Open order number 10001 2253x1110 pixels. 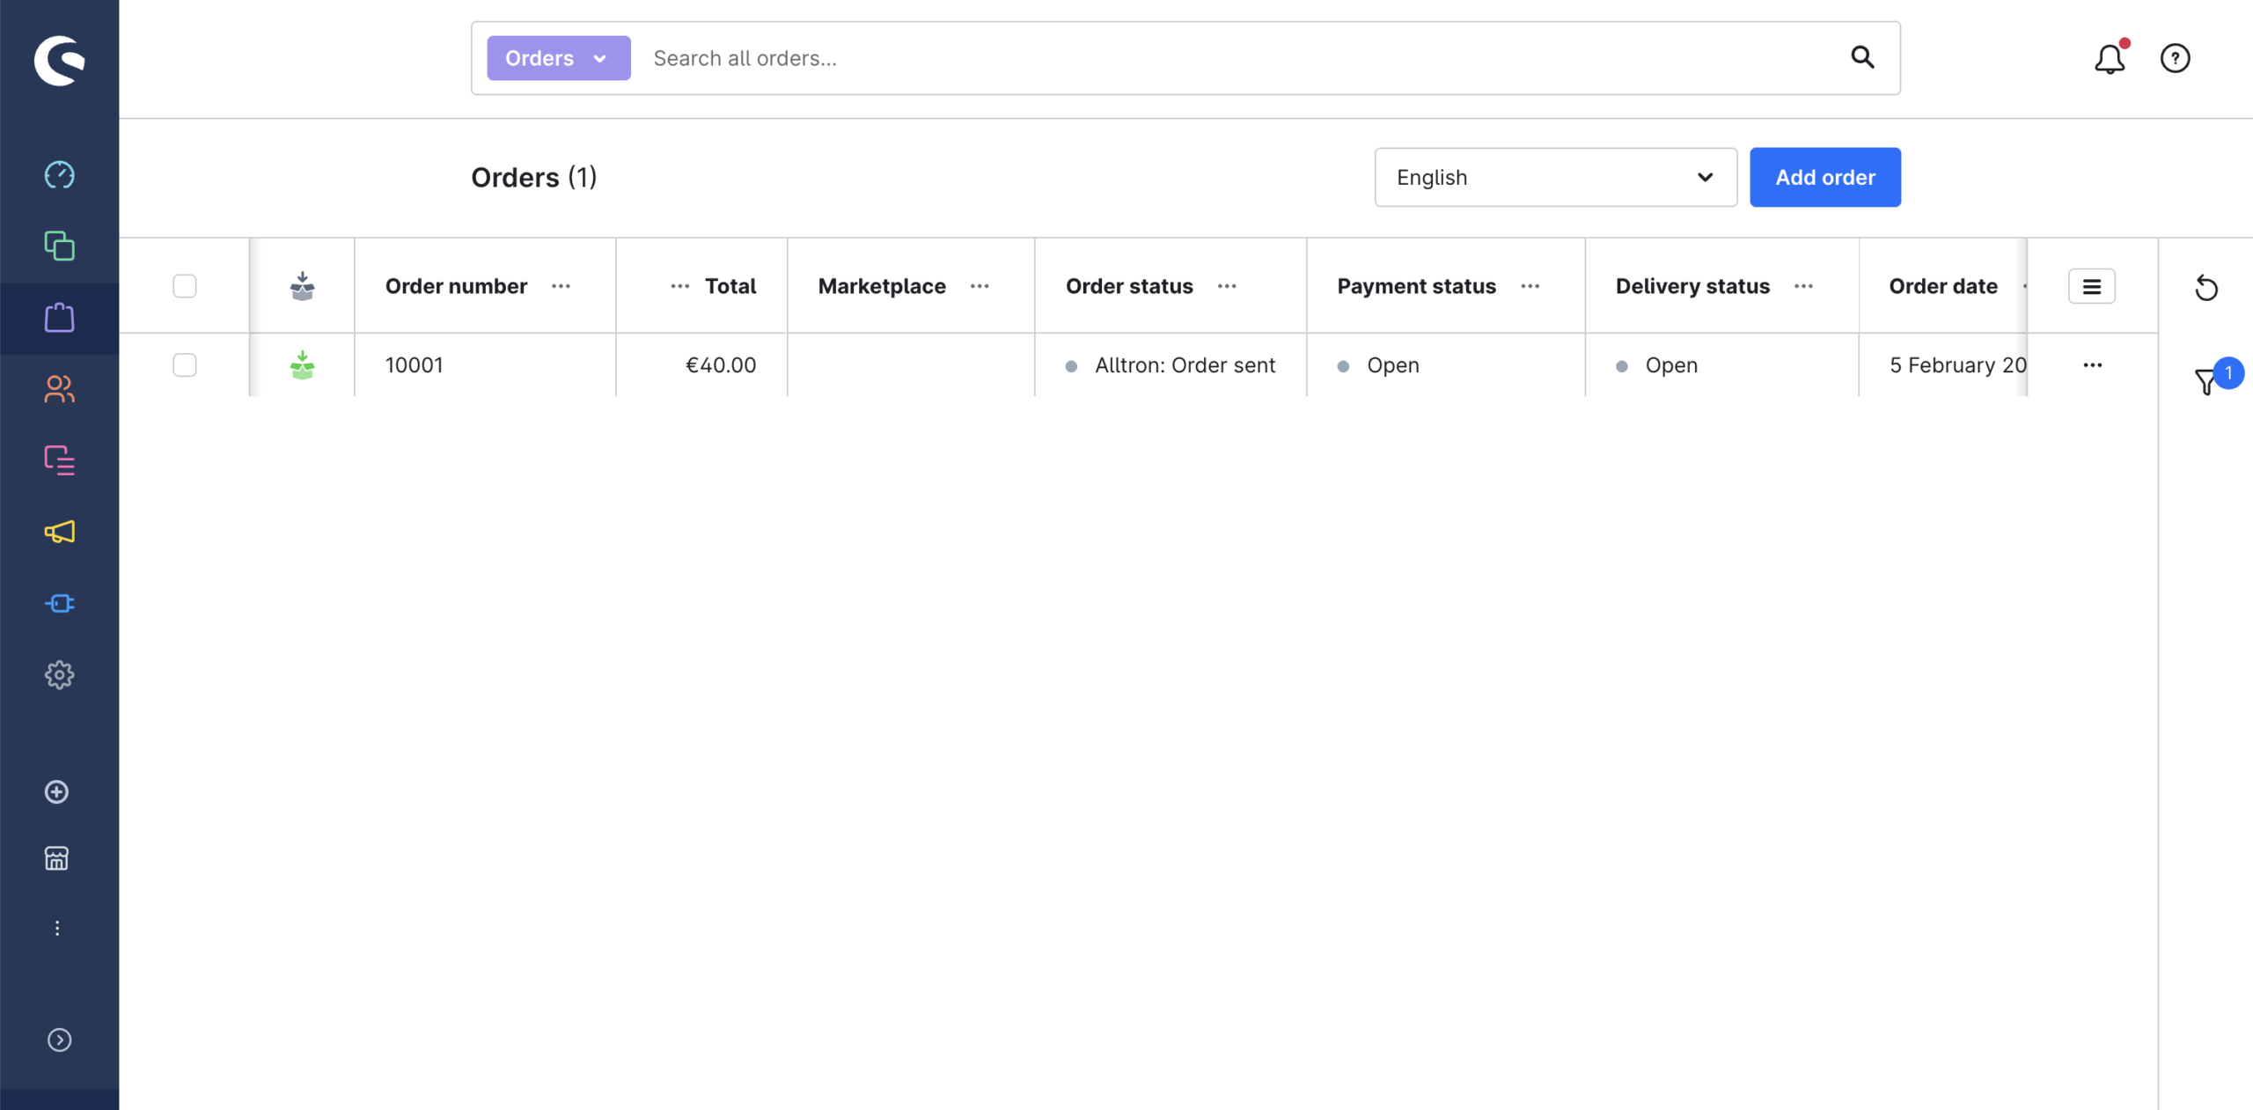pos(415,364)
